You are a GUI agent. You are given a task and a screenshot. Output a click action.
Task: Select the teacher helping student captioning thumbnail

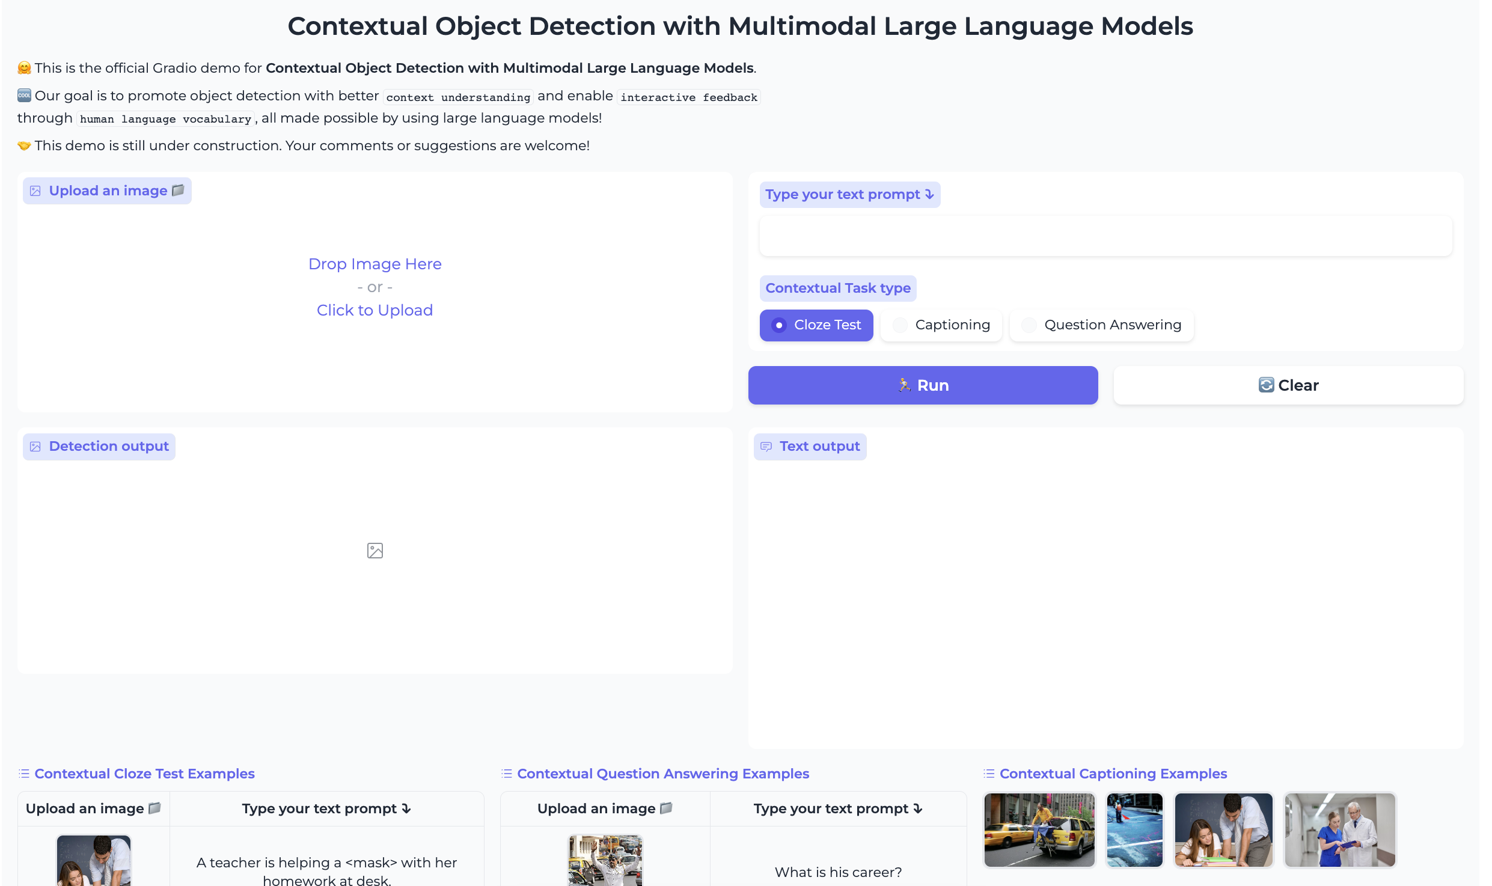[x=1223, y=829]
